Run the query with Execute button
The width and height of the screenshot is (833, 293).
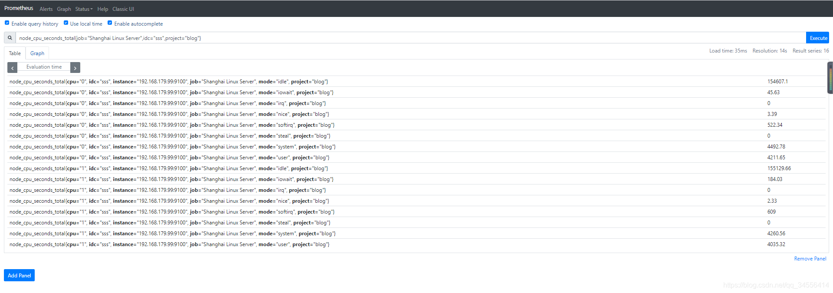click(x=818, y=38)
